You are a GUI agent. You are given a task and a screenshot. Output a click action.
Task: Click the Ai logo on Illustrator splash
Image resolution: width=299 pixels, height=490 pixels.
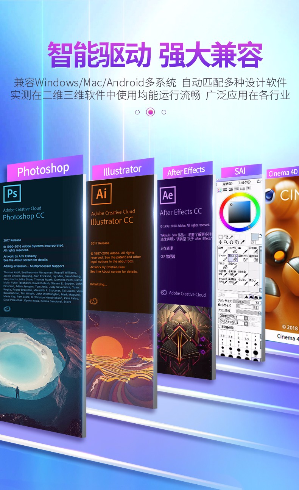click(x=101, y=194)
